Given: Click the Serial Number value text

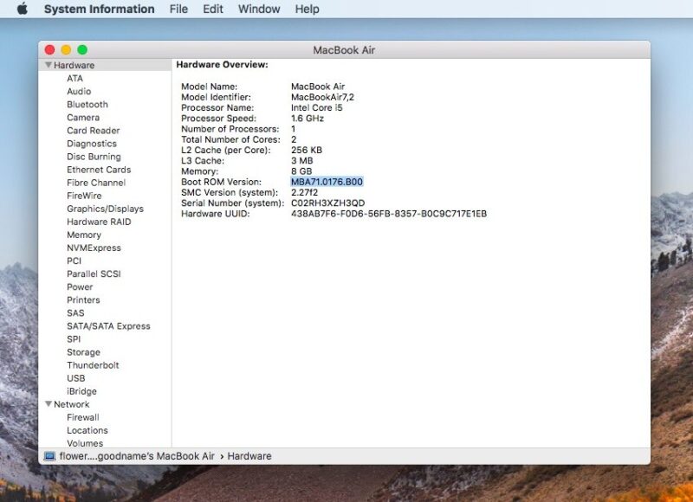Looking at the screenshot, I should [x=328, y=203].
